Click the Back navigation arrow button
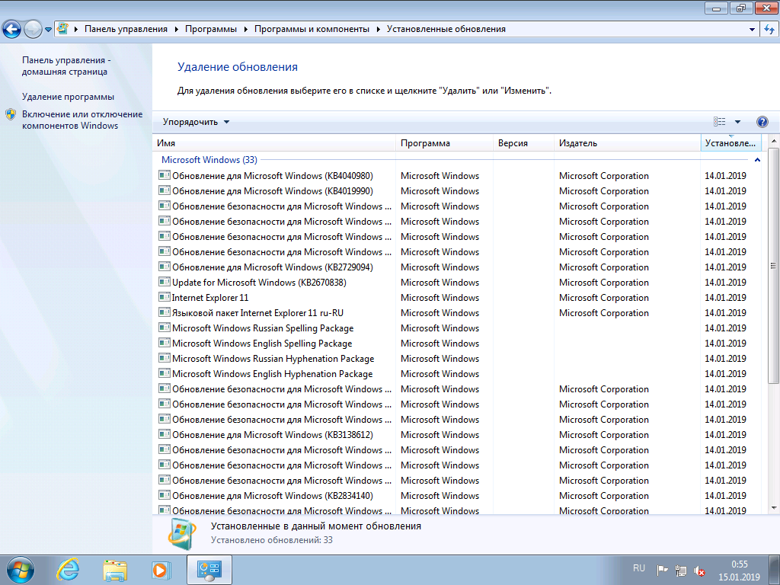The height and width of the screenshot is (585, 780). pos(12,30)
